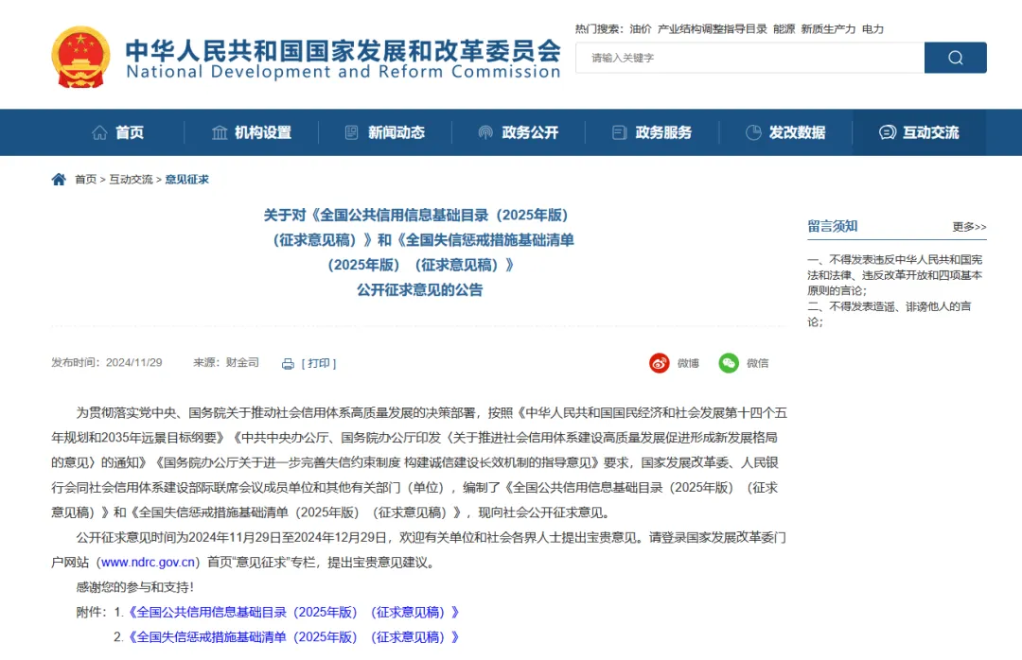Click the blue announcement headline
Viewport: 1022px width, 660px height.
[x=420, y=252]
